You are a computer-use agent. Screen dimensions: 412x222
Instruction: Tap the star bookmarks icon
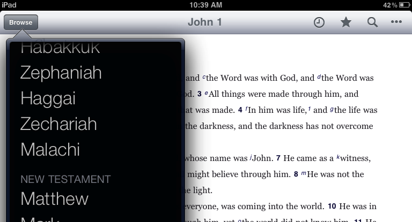point(346,22)
